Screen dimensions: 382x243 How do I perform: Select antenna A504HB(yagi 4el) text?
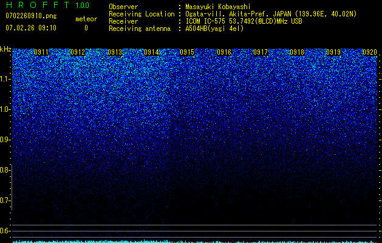[x=214, y=29]
